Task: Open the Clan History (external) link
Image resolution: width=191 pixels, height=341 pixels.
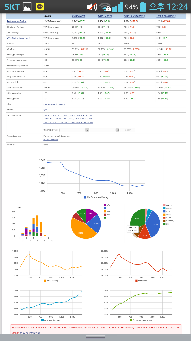Action: (x=54, y=104)
